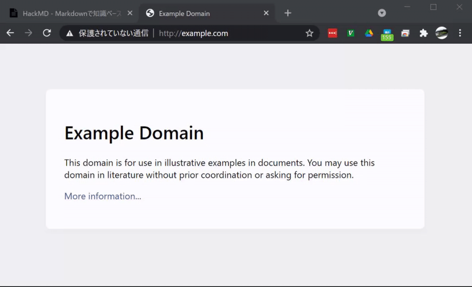Image resolution: width=472 pixels, height=287 pixels.
Task: Open the screenshot capture extension icon
Action: 405,33
